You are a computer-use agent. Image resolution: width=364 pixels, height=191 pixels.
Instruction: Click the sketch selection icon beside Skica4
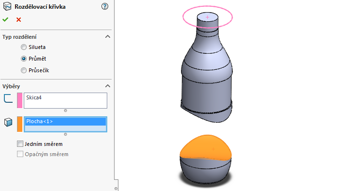tap(8, 98)
